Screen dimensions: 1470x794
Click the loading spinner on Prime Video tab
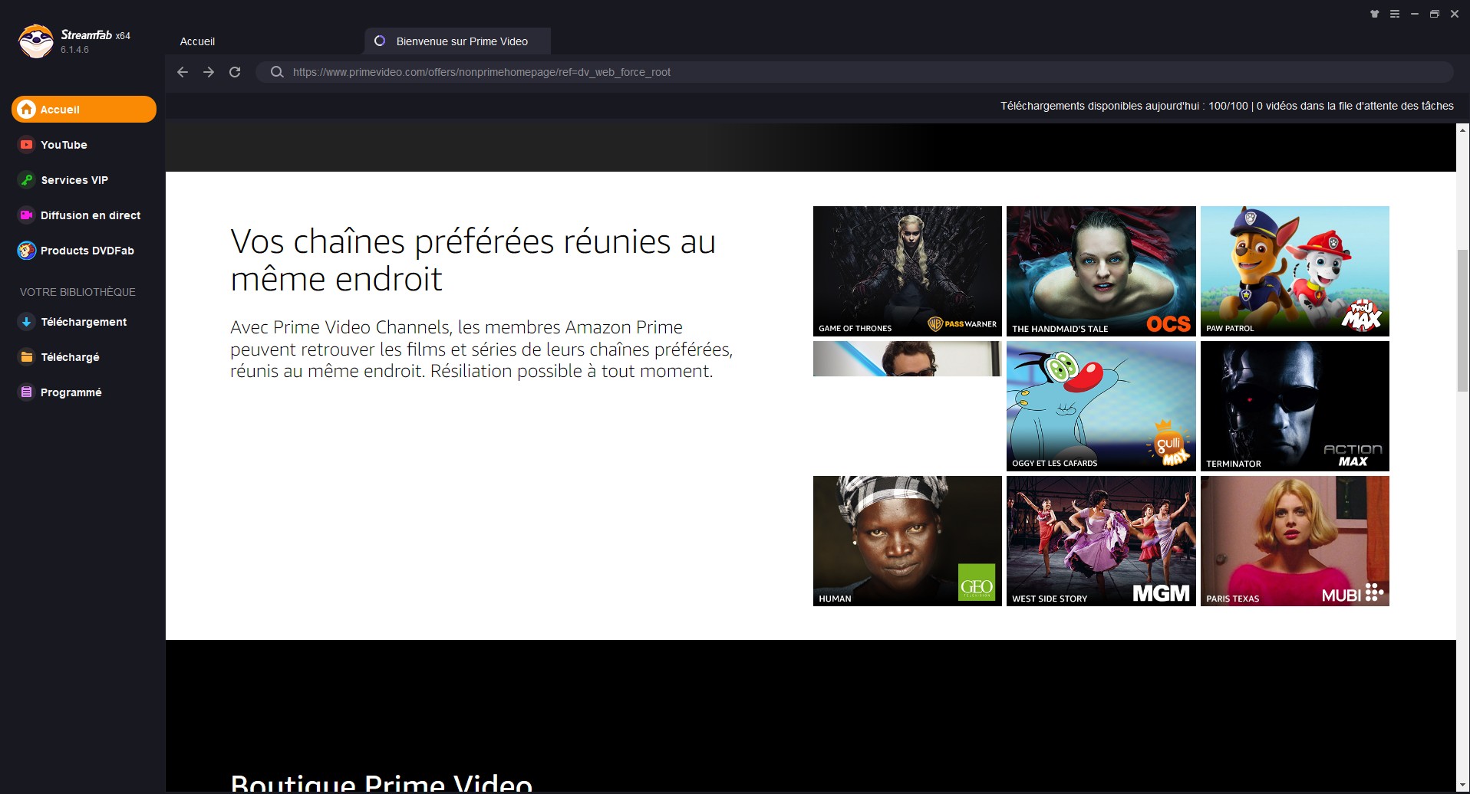coord(380,41)
